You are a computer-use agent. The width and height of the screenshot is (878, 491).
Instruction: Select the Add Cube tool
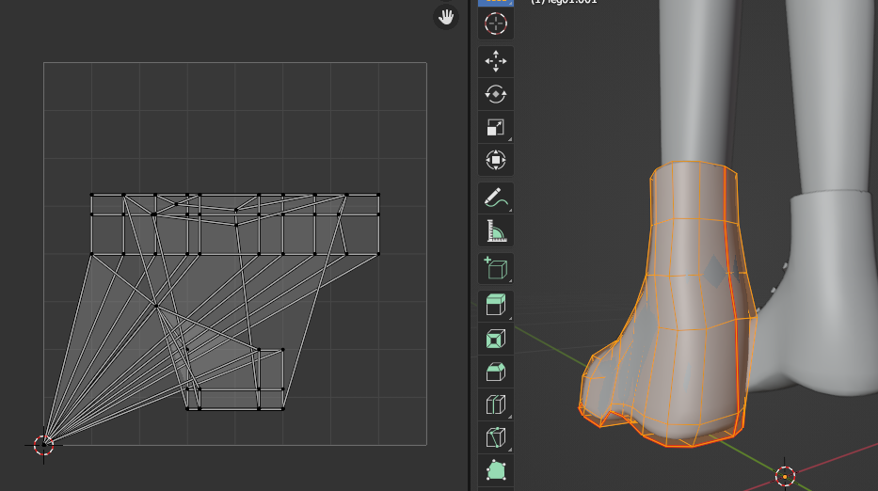[x=496, y=268]
